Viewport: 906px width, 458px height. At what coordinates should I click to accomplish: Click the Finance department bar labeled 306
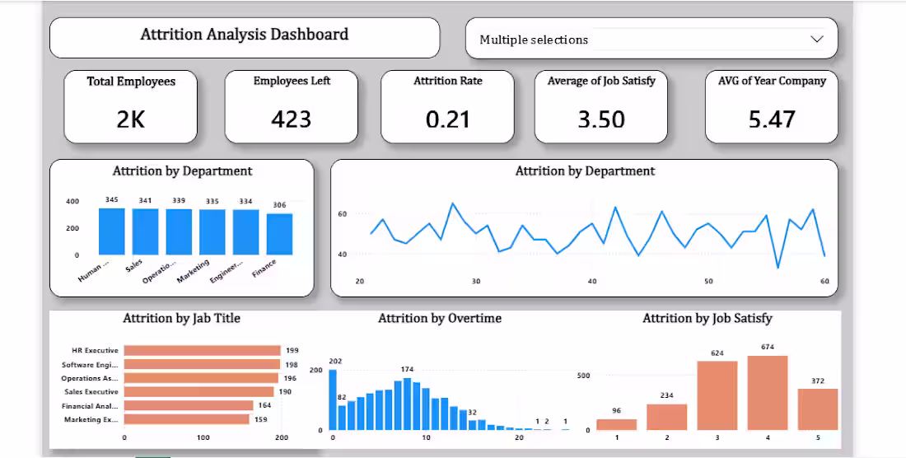click(x=280, y=234)
